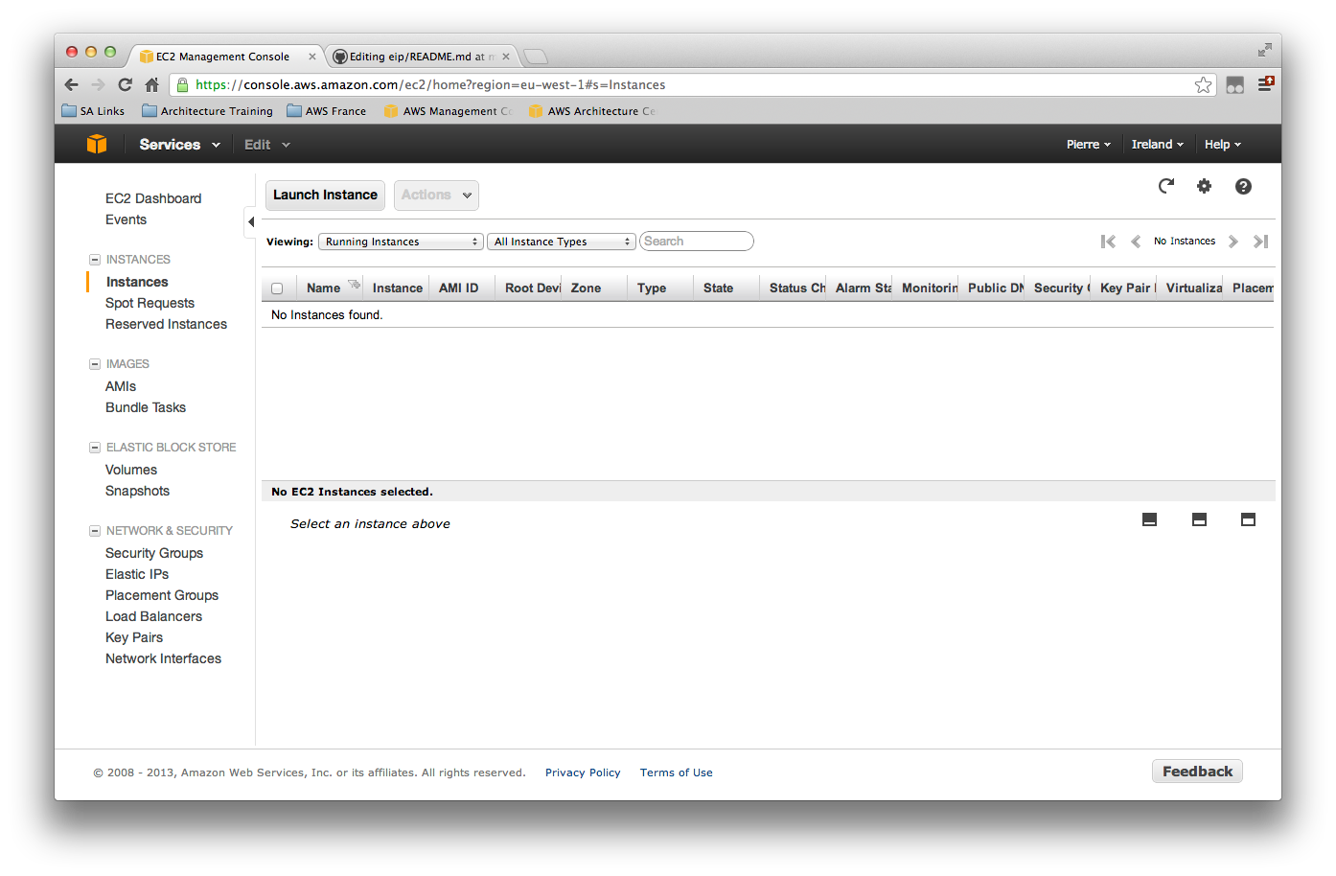Open the Privacy Policy link
1336x876 pixels.
pyautogui.click(x=583, y=772)
